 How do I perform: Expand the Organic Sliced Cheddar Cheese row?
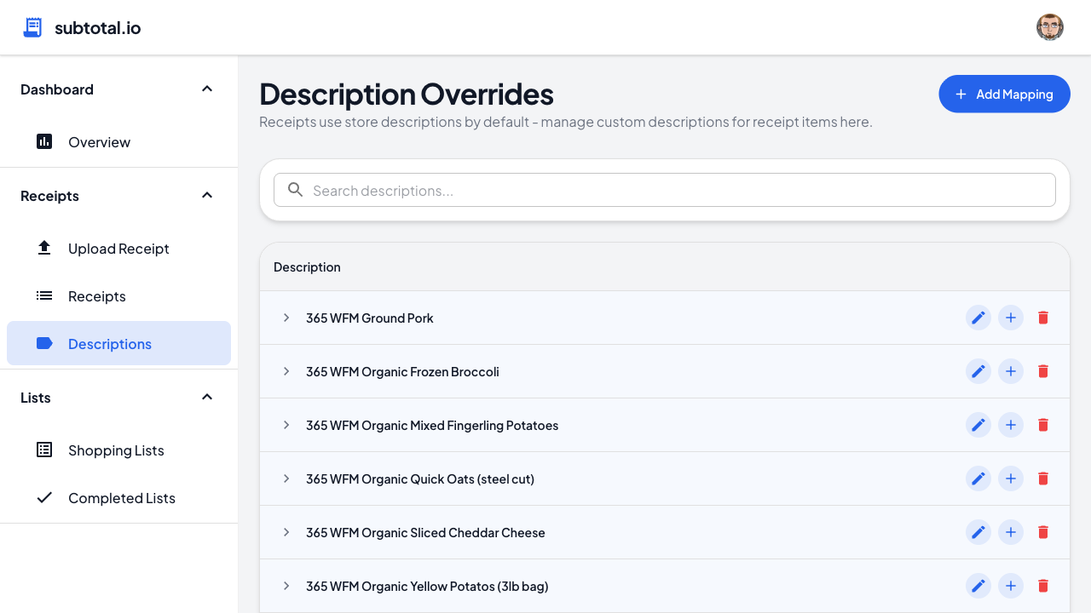286,532
